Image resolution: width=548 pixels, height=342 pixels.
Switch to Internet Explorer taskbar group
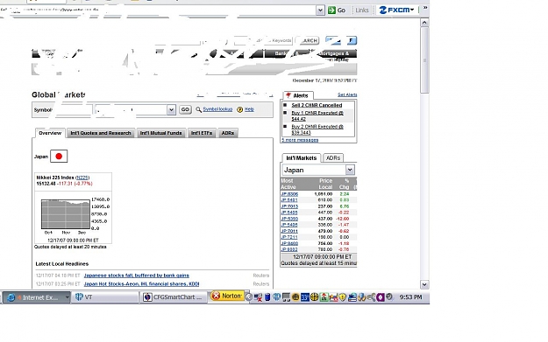pyautogui.click(x=36, y=297)
